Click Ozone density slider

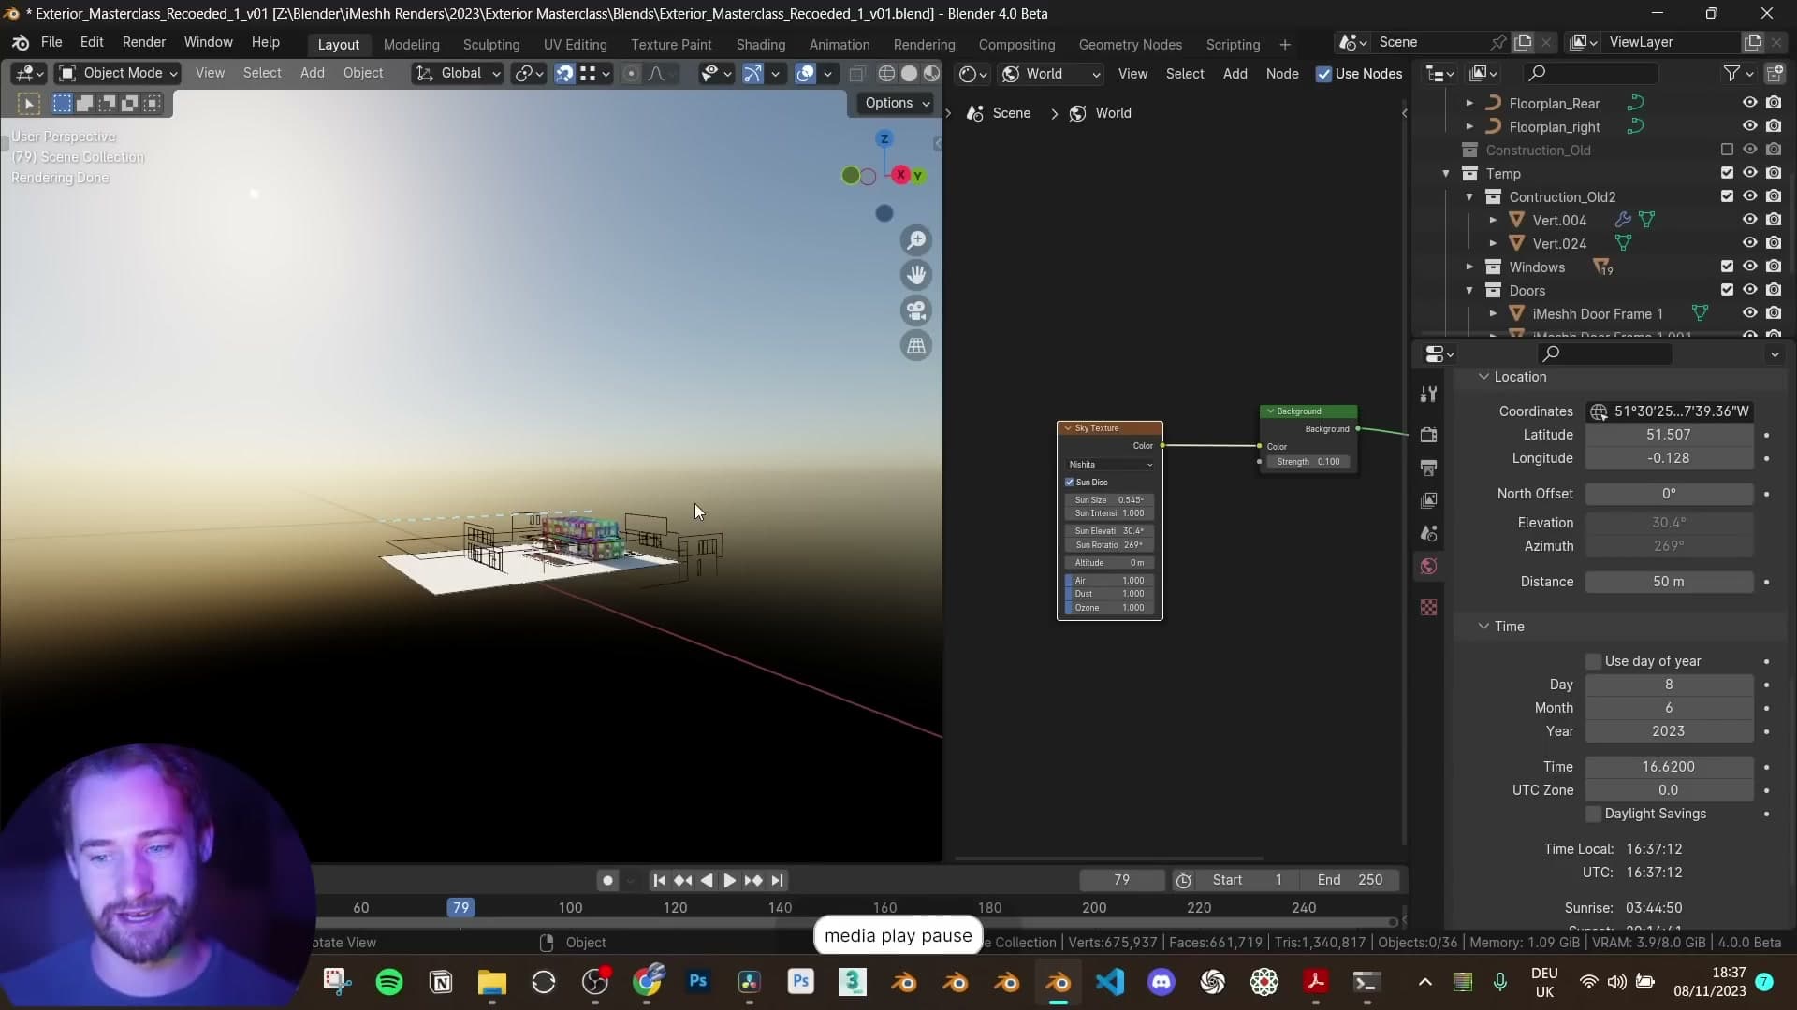click(1109, 608)
